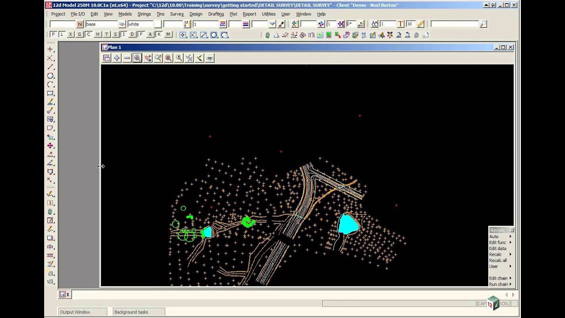Click the base model name field
The height and width of the screenshot is (318, 565).
(x=101, y=24)
